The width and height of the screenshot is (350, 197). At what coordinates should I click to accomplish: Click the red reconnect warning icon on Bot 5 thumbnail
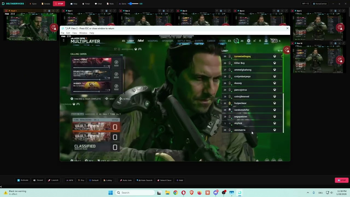340,27
